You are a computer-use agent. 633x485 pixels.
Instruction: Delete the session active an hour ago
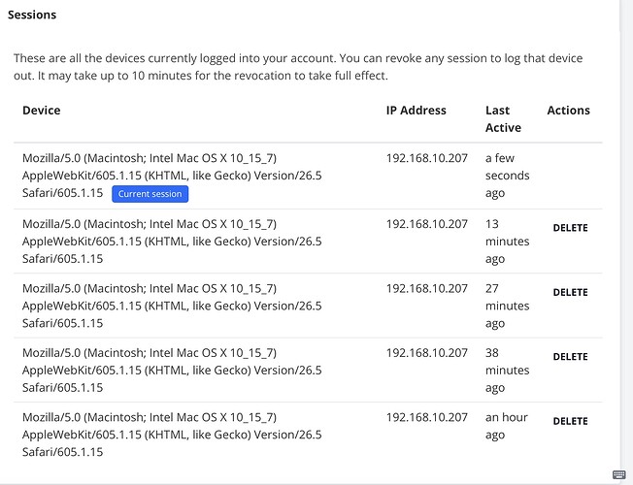coord(570,422)
